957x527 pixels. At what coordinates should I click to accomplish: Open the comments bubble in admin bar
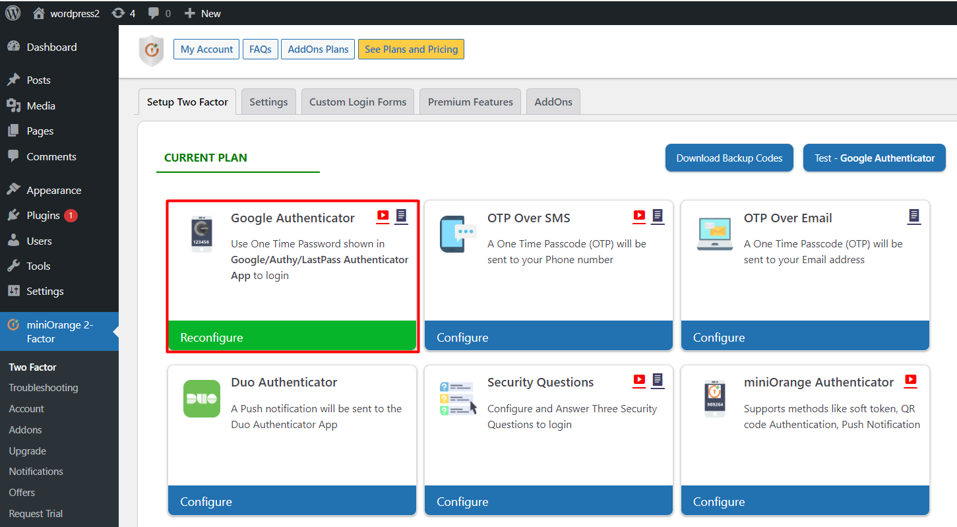coord(159,13)
